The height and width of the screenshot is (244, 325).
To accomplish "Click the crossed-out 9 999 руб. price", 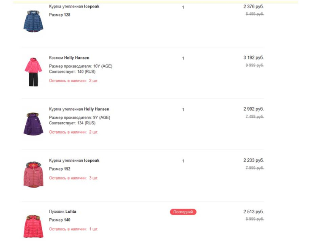I will pos(255,65).
